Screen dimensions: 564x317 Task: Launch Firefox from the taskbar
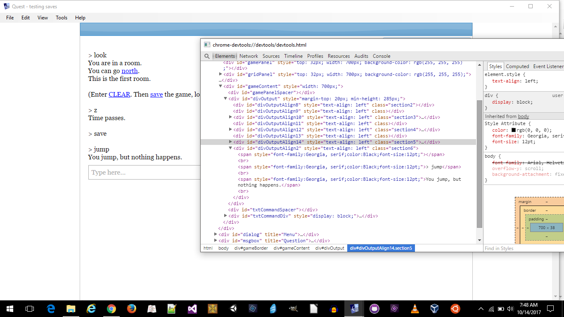132,309
